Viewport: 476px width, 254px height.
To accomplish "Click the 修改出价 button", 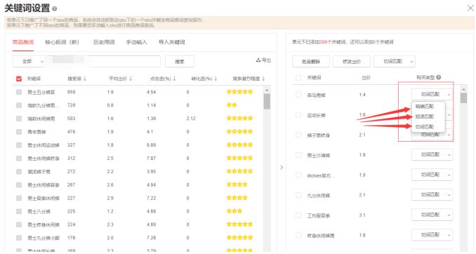I will [352, 61].
